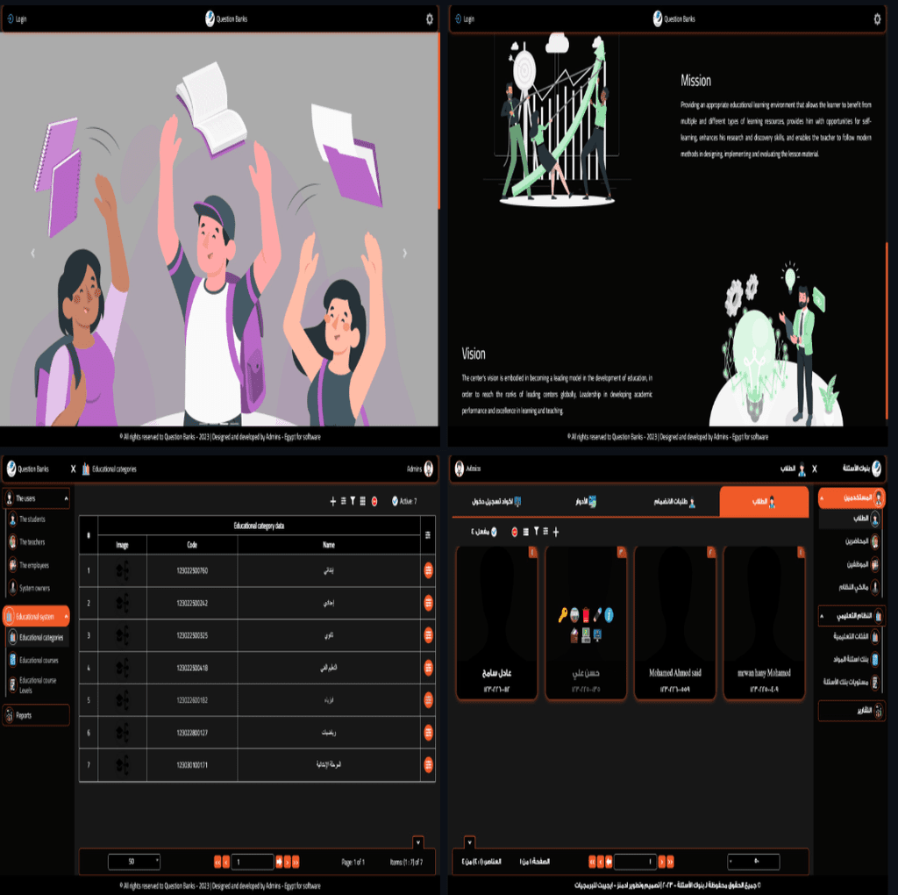Viewport: 898px width, 895px height.
Task: Switch to أكواد تسجيل دخول tab
Action: point(496,502)
